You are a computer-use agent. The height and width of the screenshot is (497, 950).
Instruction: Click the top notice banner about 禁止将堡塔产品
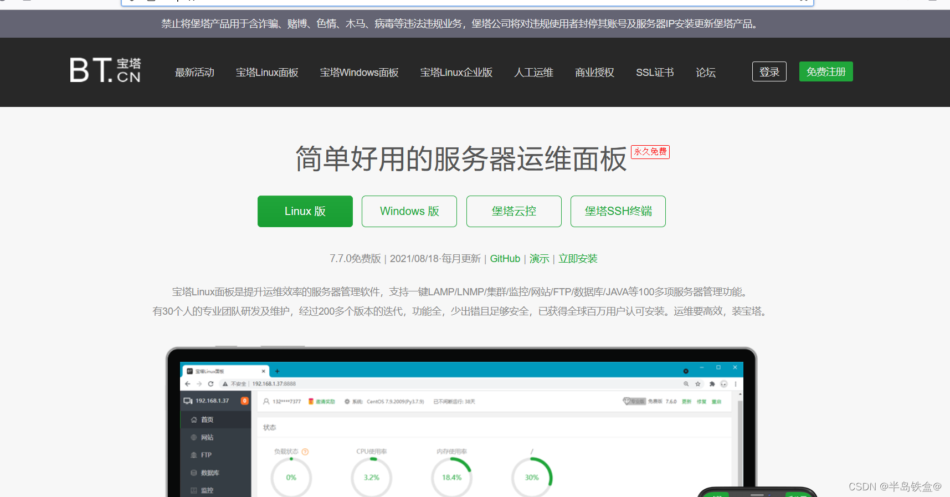(461, 24)
